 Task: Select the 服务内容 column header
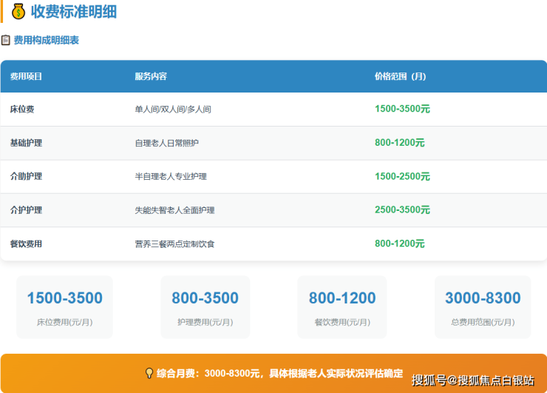[x=151, y=76]
